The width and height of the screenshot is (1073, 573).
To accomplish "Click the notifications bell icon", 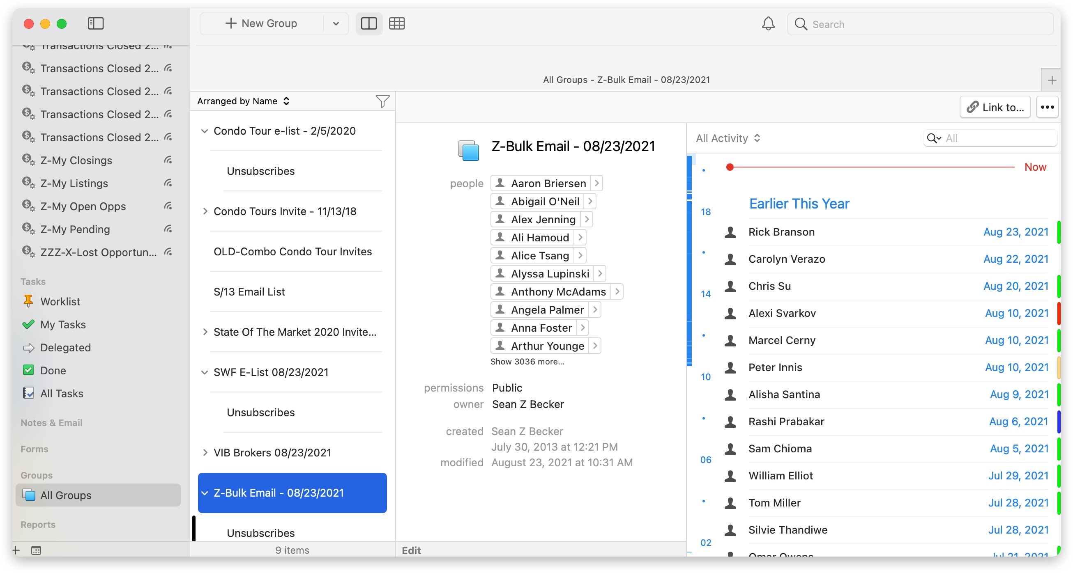I will tap(768, 24).
